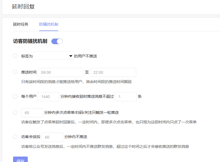The width and height of the screenshot is (220, 162).
Task: Switch to the 延时任务 tab
Action: tap(21, 24)
